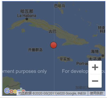Click the 牙买加 label
This screenshot has height=98, width=107.
[65, 59]
